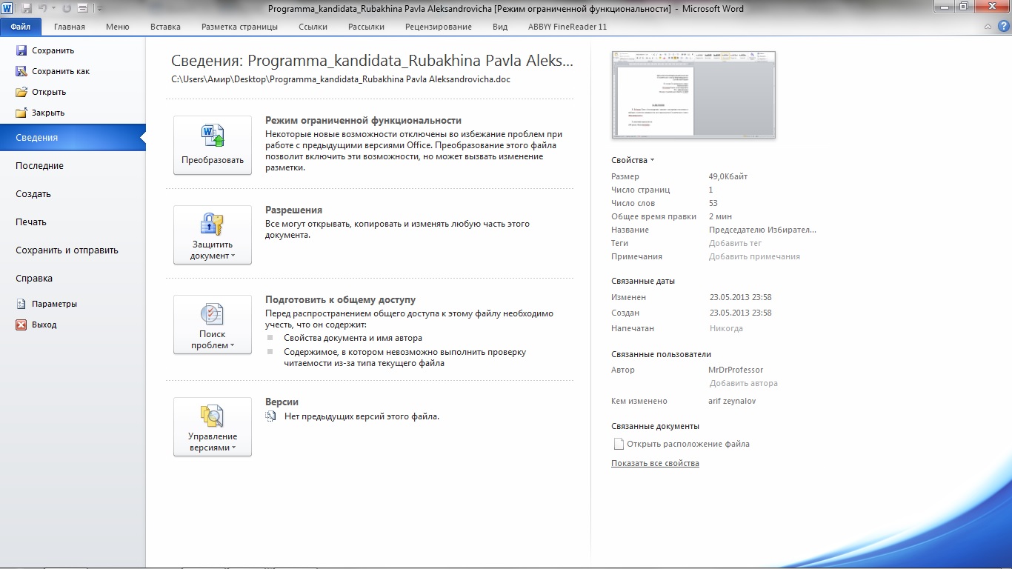Open the Поиск проблем dropdown button
Screen dimensions: 1012x569
click(x=213, y=325)
